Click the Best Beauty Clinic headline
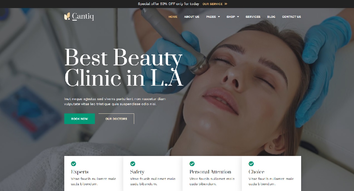The height and width of the screenshot is (191, 354). [x=124, y=68]
